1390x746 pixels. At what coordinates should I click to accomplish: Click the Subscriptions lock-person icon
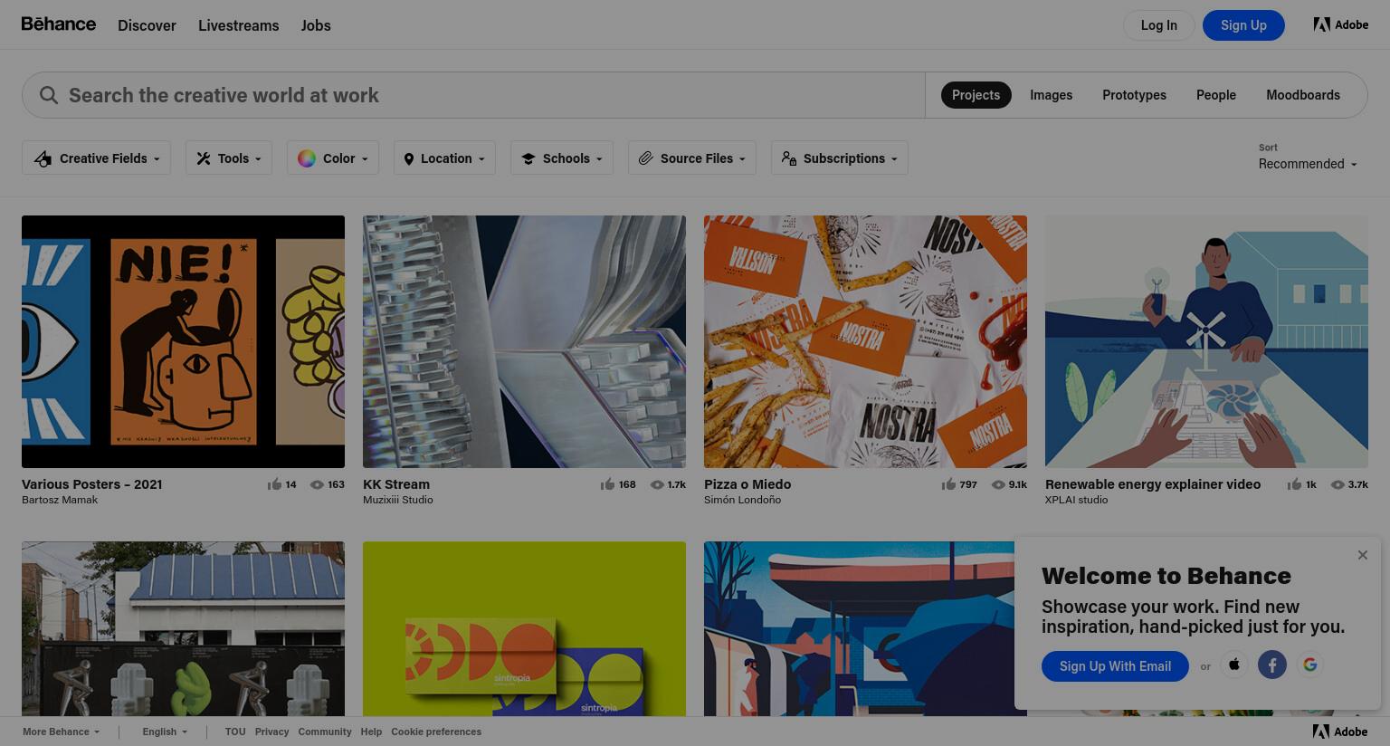coord(789,158)
